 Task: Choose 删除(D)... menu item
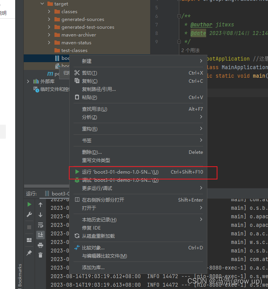tap(138, 152)
